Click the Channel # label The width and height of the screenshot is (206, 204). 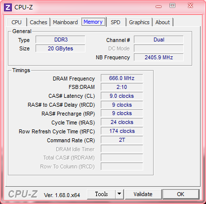tap(118, 40)
